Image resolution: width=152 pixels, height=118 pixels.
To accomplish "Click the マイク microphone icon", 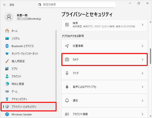I will pos(67,73).
